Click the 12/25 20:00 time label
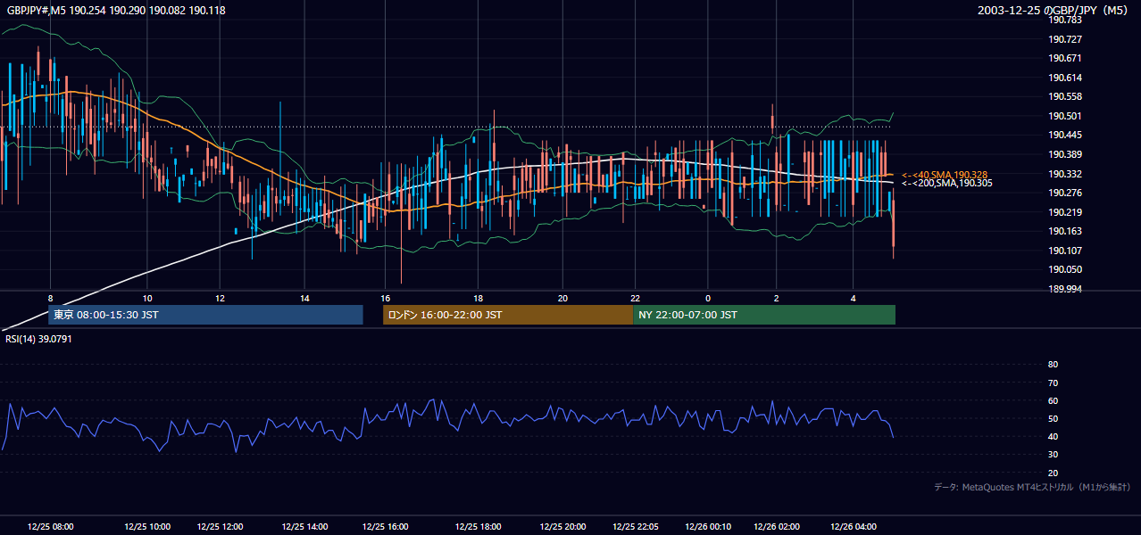The width and height of the screenshot is (1141, 535). pos(562,526)
